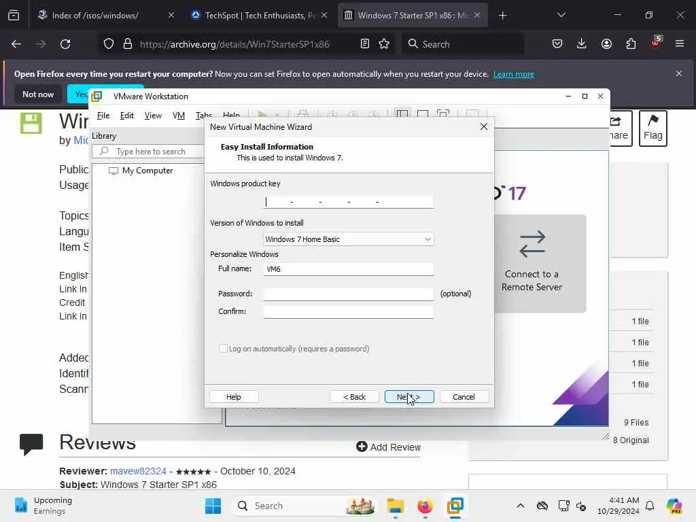The image size is (696, 522).
Task: Close the New Virtual Machine Wizard with X
Action: 484,127
